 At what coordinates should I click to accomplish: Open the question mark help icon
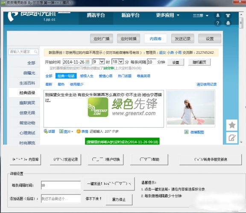coord(218,23)
